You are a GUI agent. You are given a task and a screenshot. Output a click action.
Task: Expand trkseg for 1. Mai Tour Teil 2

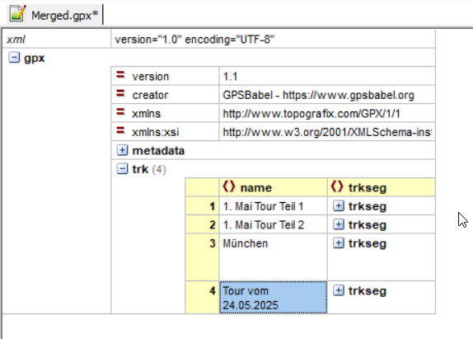(x=339, y=224)
